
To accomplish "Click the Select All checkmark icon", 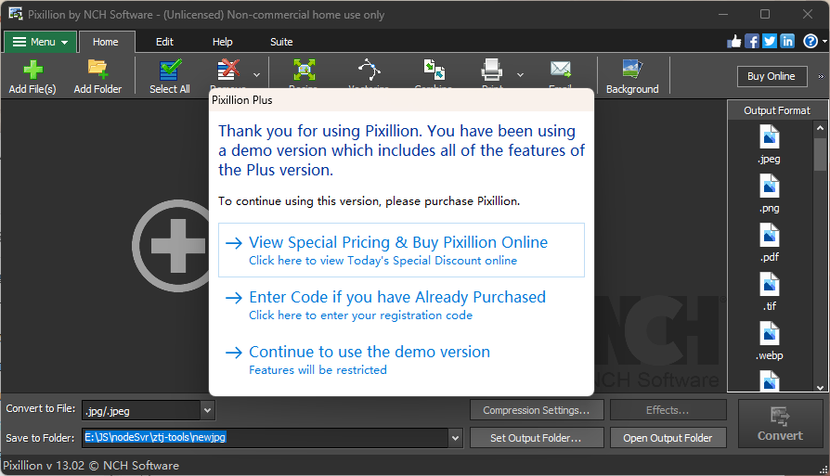I will coord(171,70).
